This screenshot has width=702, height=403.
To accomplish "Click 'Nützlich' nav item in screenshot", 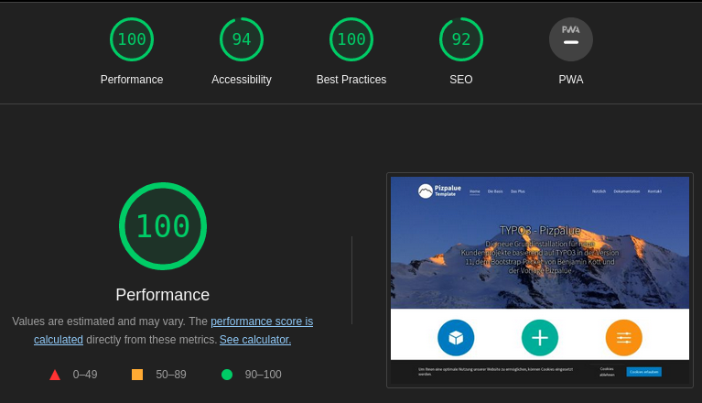I will click(599, 191).
